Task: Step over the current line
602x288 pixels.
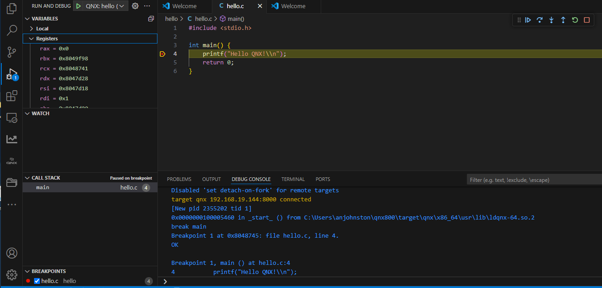Action: tap(540, 20)
